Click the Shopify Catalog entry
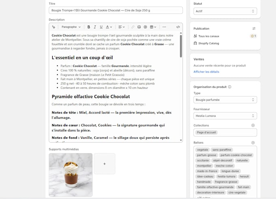The width and height of the screenshot is (276, 199). 209,43
